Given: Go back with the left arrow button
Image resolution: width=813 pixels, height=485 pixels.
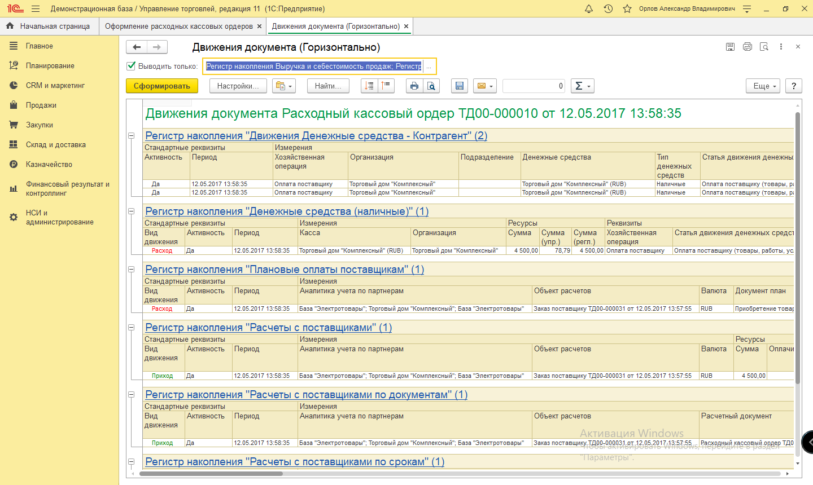Looking at the screenshot, I should [x=137, y=47].
